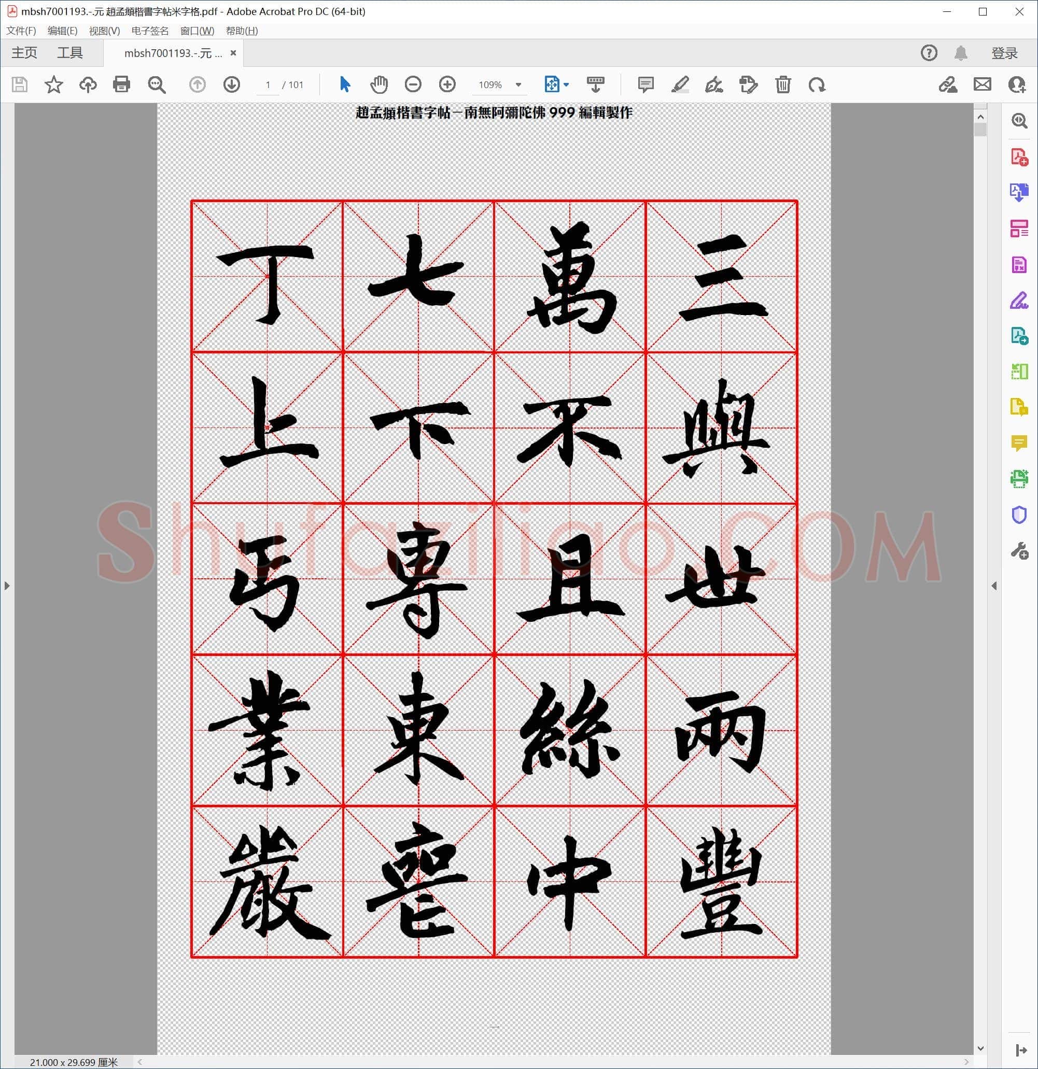Open the Comment sidebar tool
This screenshot has width=1038, height=1069.
tap(1019, 444)
